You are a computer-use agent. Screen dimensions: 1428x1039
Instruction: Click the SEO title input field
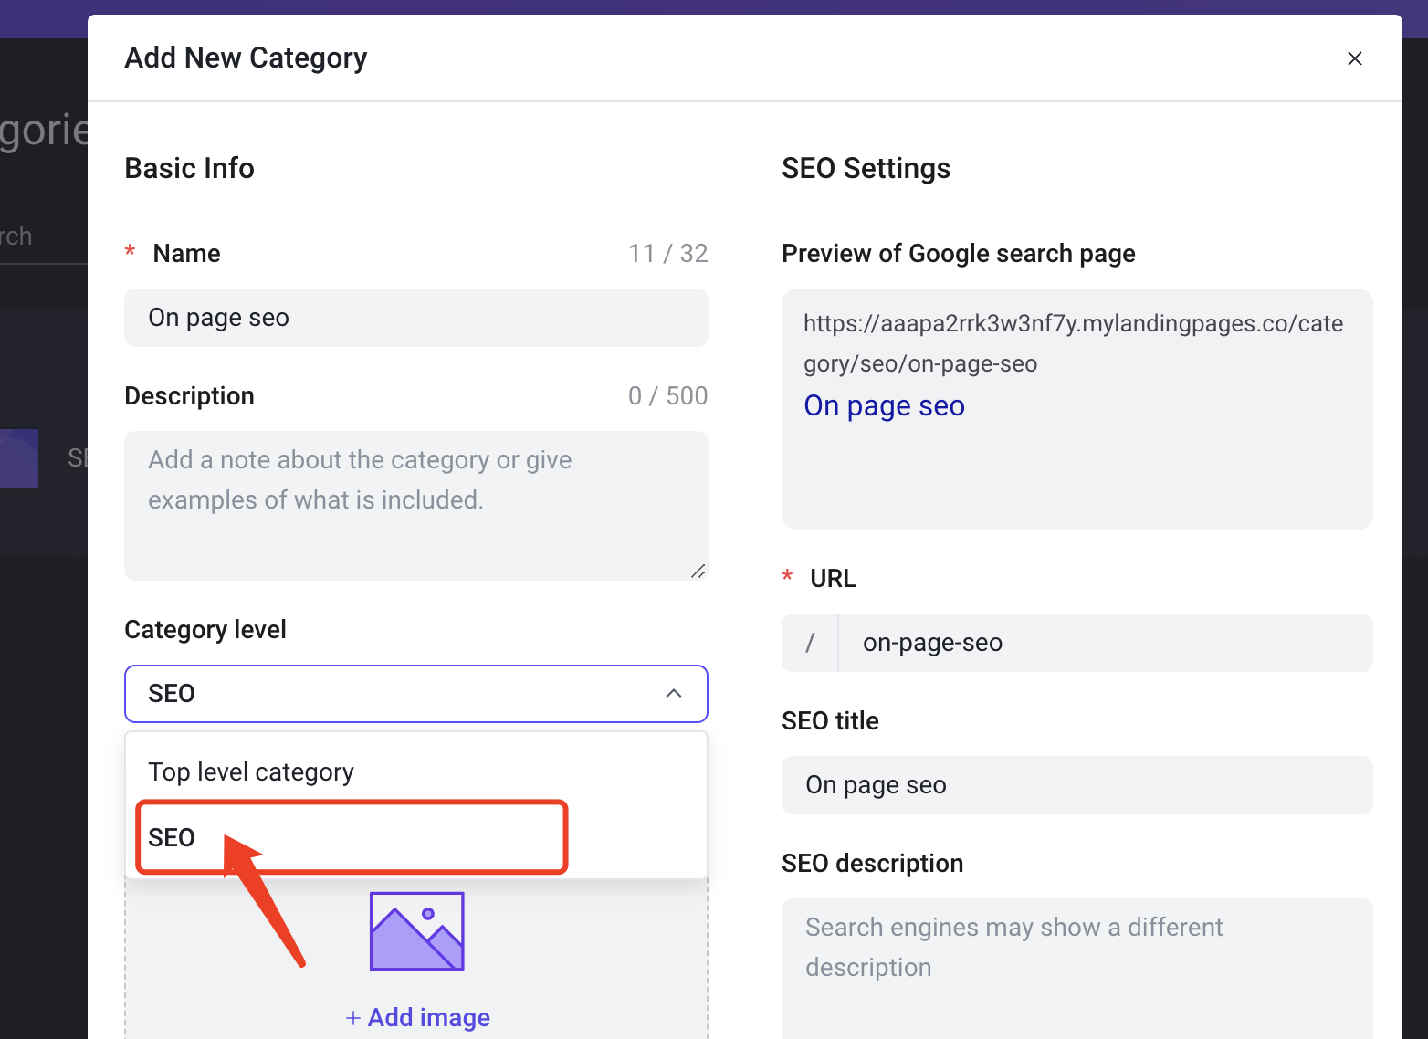click(x=1077, y=785)
